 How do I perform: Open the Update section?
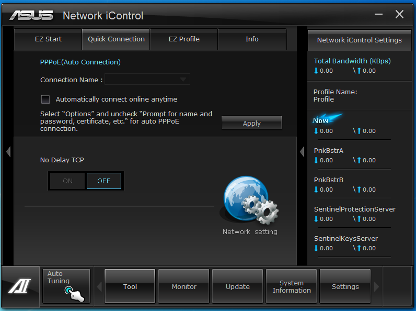click(237, 286)
